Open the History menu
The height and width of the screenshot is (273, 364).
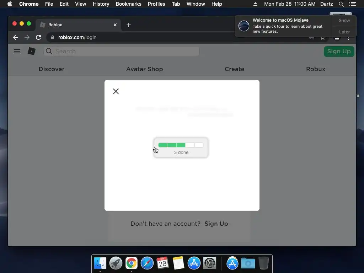pos(101,4)
